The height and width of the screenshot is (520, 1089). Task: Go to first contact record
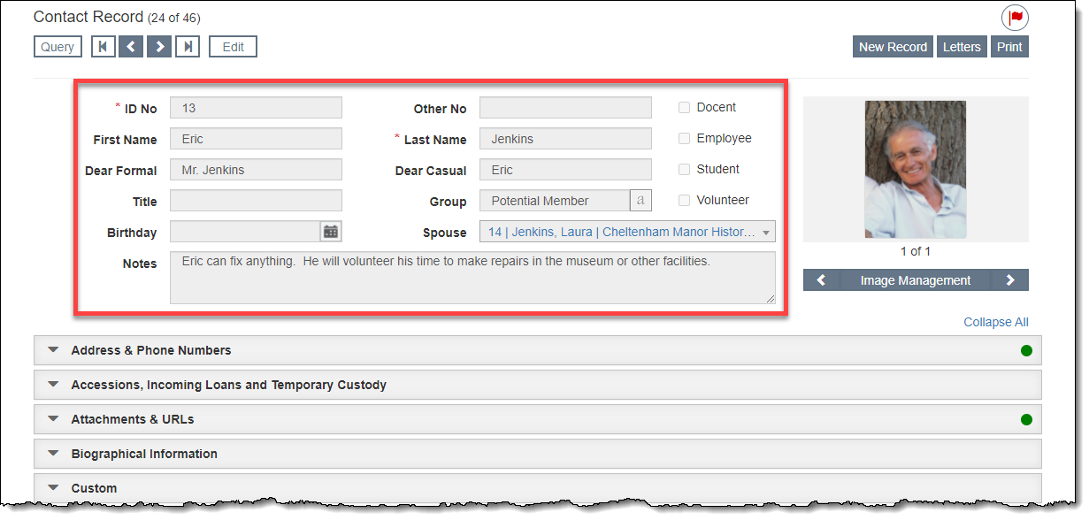(x=104, y=47)
